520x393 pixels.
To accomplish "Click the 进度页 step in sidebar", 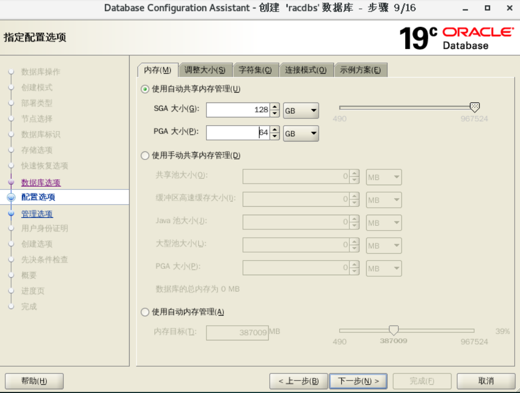I will pyautogui.click(x=33, y=291).
